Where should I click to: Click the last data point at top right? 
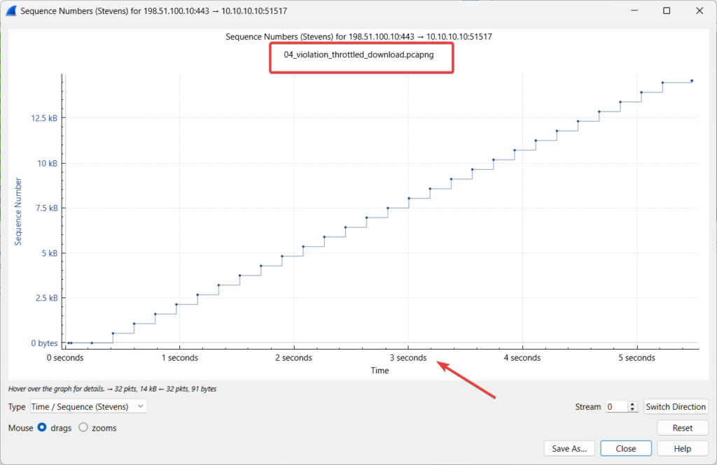coord(692,80)
